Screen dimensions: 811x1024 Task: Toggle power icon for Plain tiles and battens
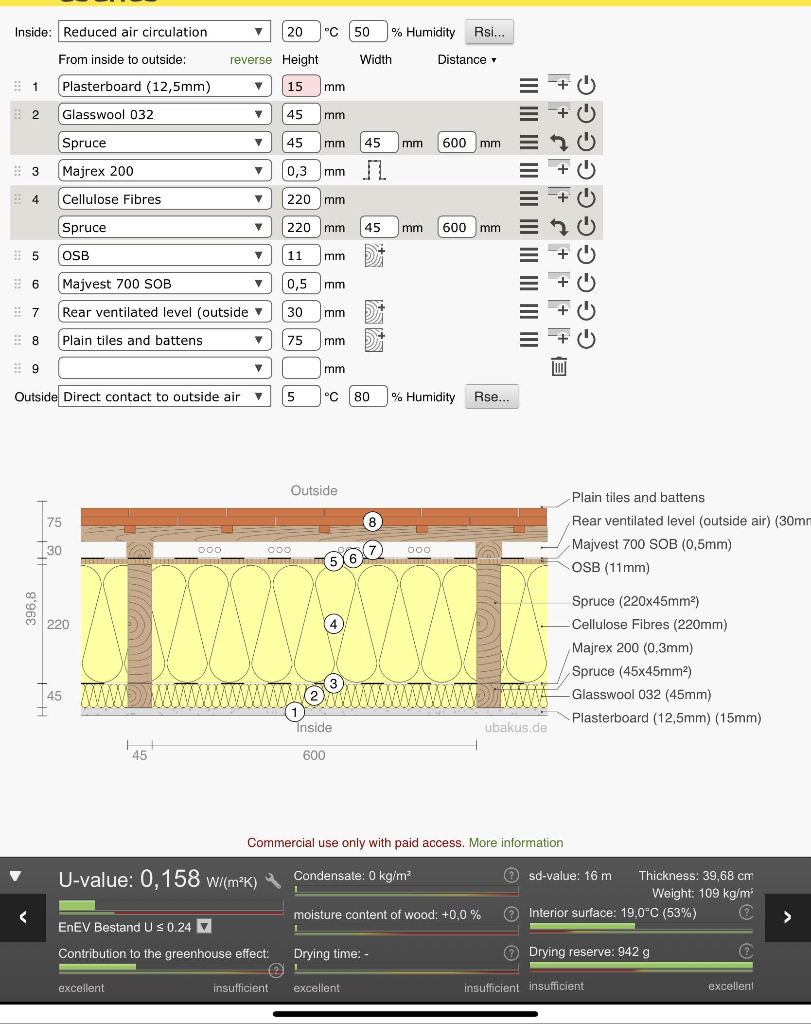pyautogui.click(x=586, y=340)
